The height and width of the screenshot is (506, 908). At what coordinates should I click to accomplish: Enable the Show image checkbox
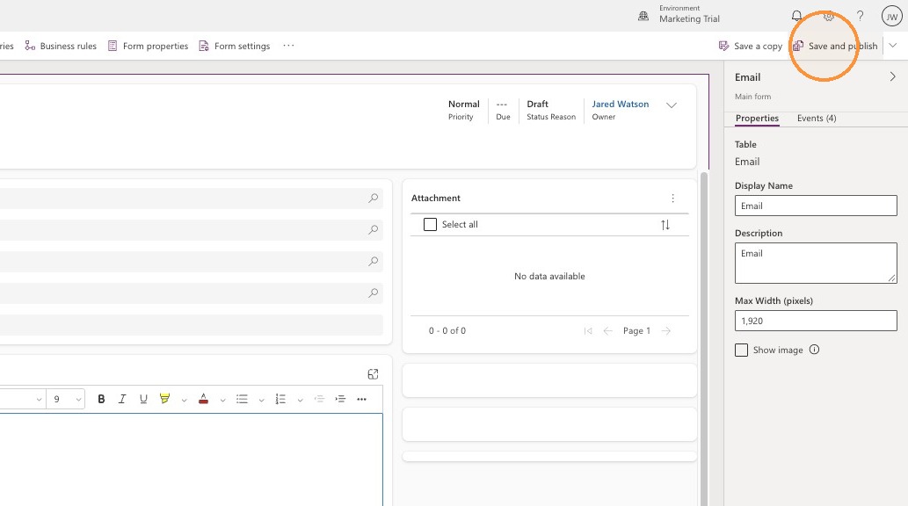tap(741, 350)
